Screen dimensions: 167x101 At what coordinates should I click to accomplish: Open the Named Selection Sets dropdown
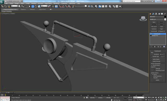[81, 6]
